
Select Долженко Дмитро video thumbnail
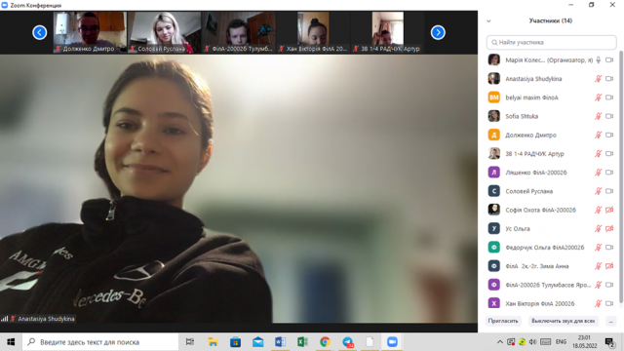90,32
